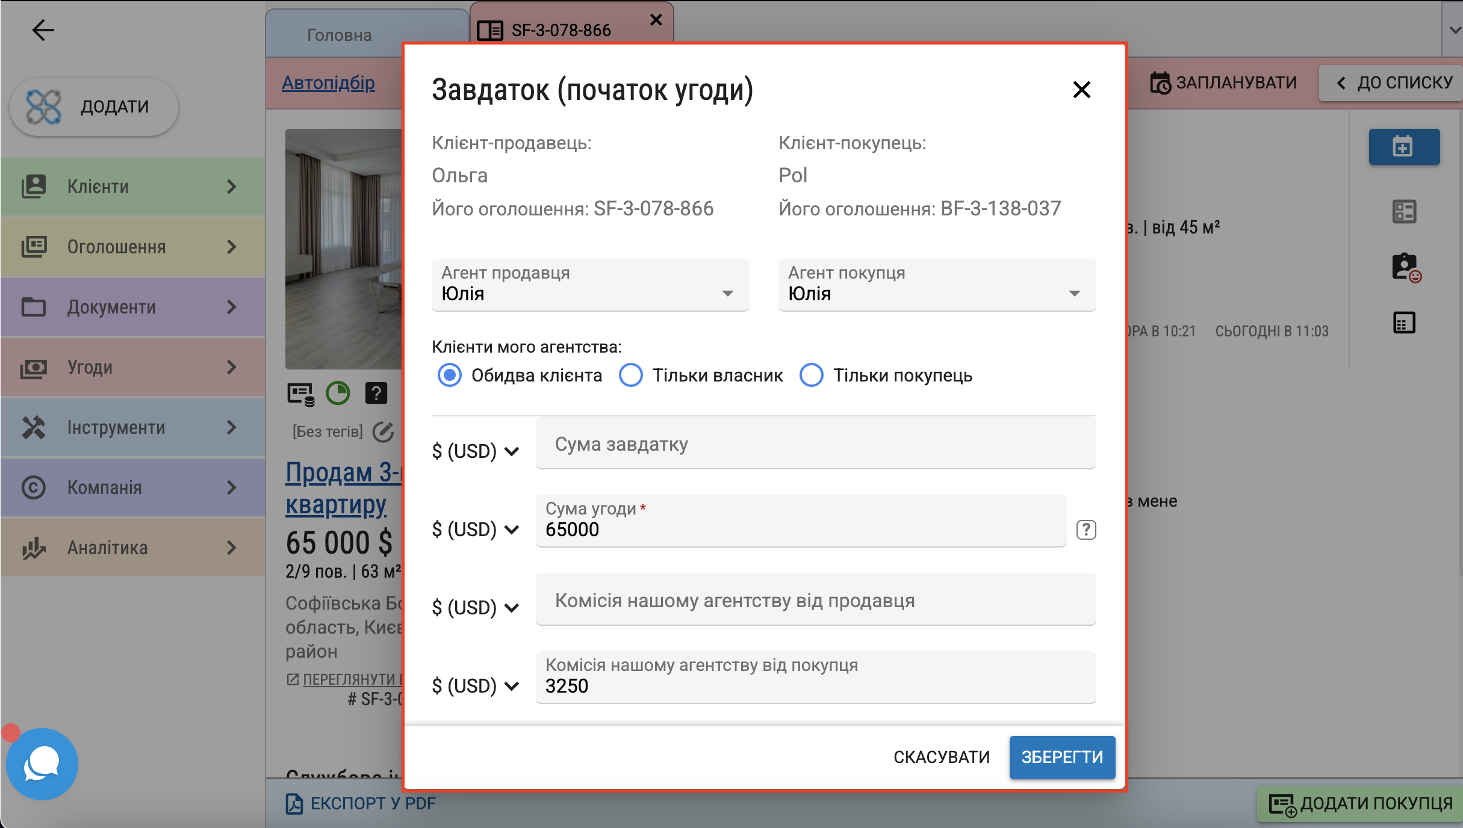Expand the tabs overflow chevron
This screenshot has height=828, width=1463.
point(1454,29)
